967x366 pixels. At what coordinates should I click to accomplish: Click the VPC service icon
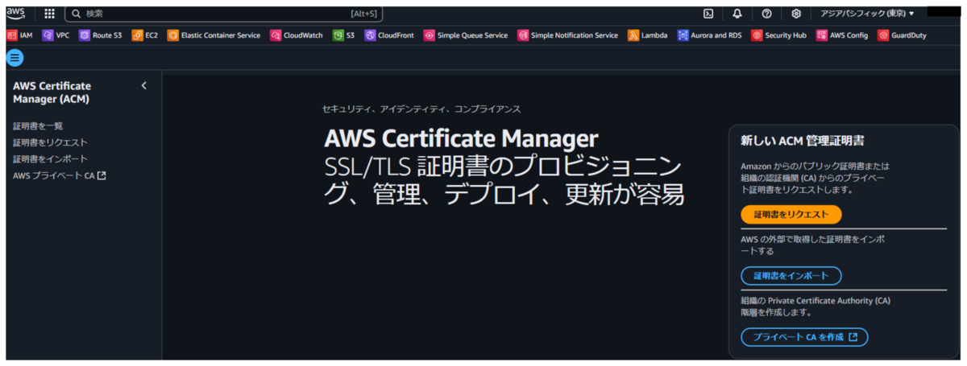point(48,35)
